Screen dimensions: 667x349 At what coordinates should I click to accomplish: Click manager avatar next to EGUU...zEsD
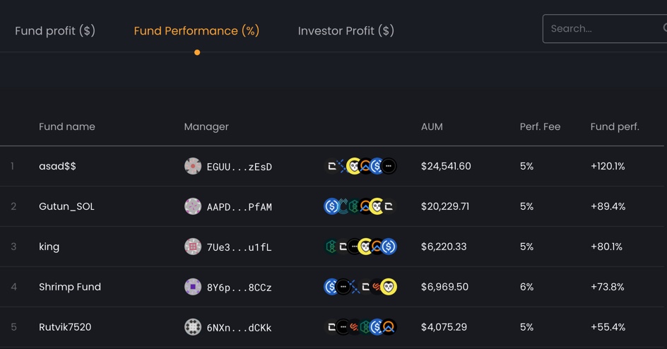pos(193,166)
